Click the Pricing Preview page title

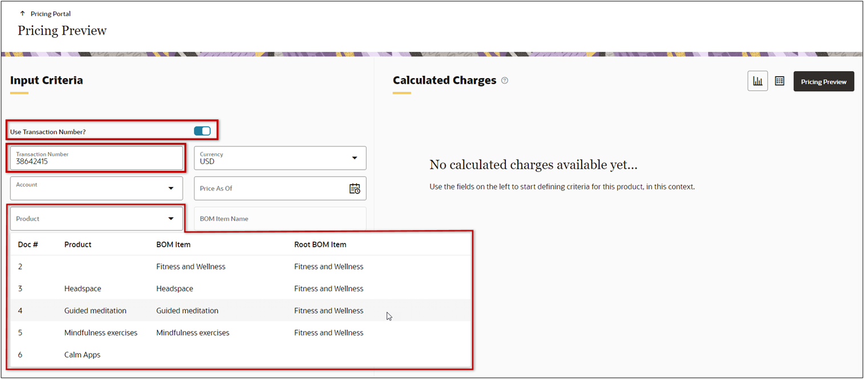[62, 30]
